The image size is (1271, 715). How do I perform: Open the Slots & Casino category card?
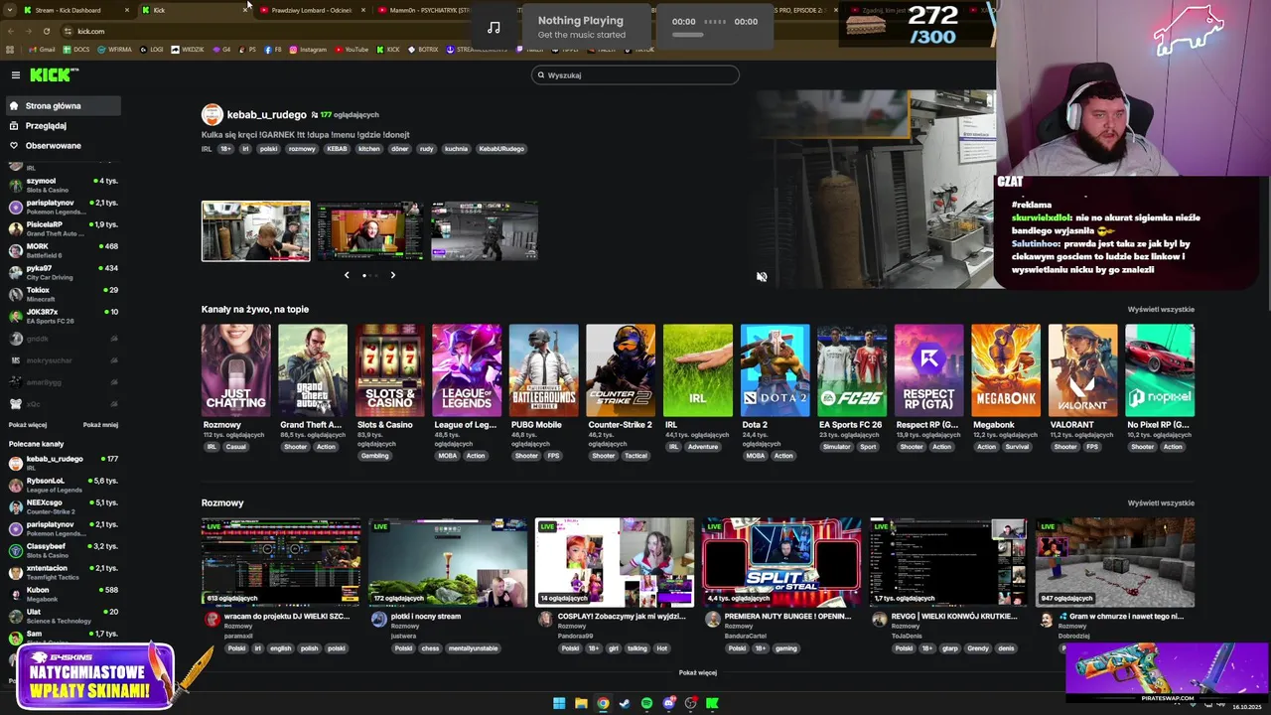[390, 370]
